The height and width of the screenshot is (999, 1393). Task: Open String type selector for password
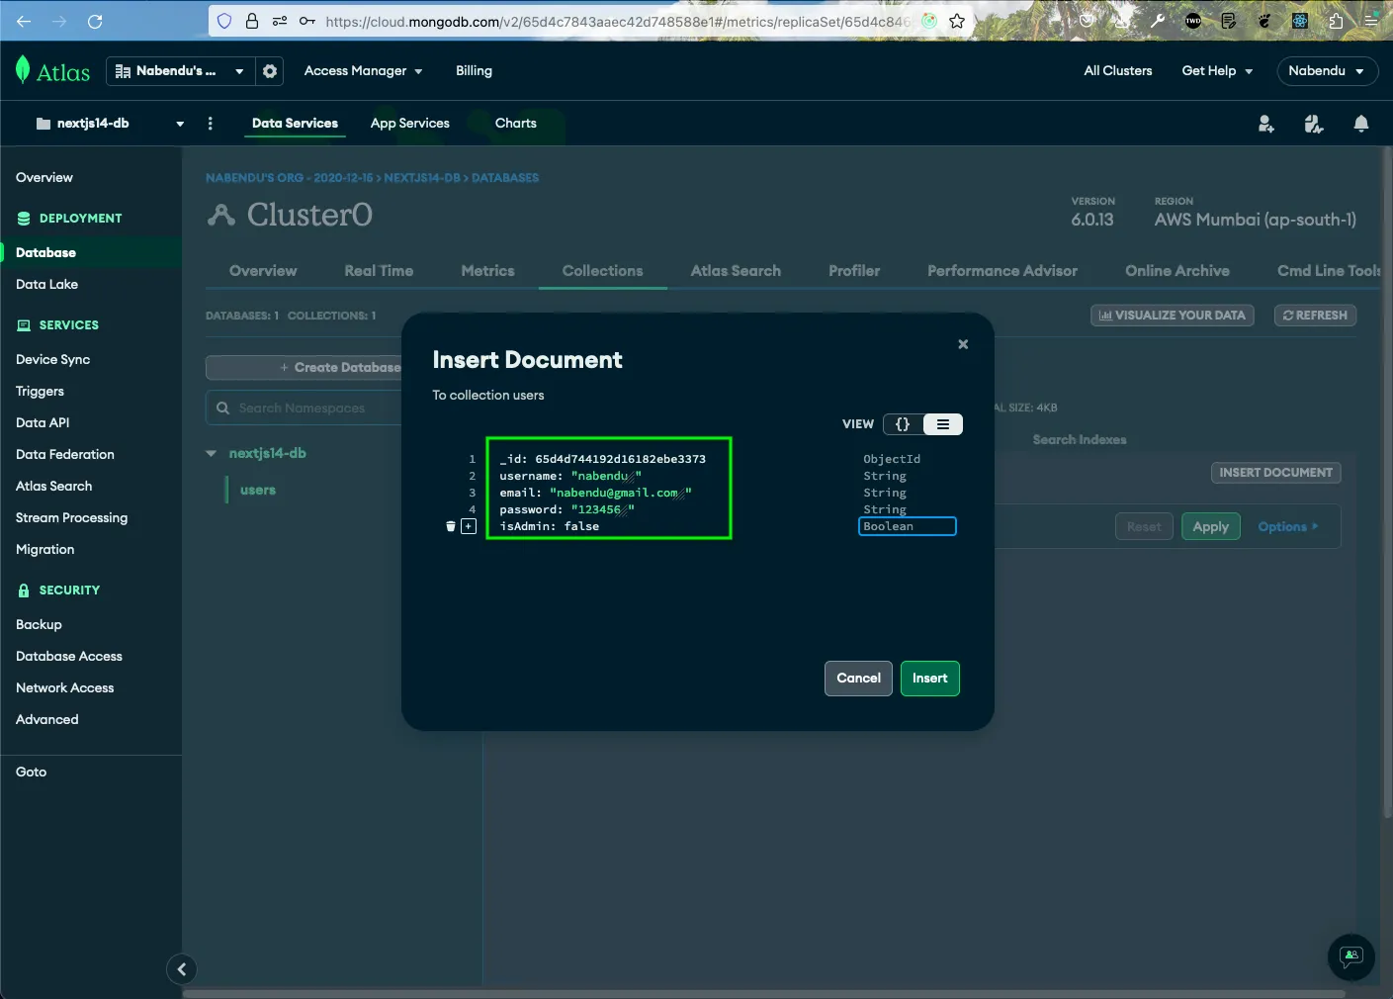(x=885, y=509)
